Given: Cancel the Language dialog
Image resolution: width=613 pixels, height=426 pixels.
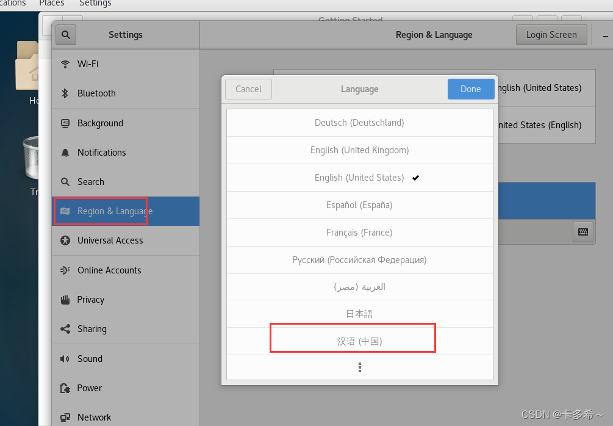Looking at the screenshot, I should click(248, 89).
